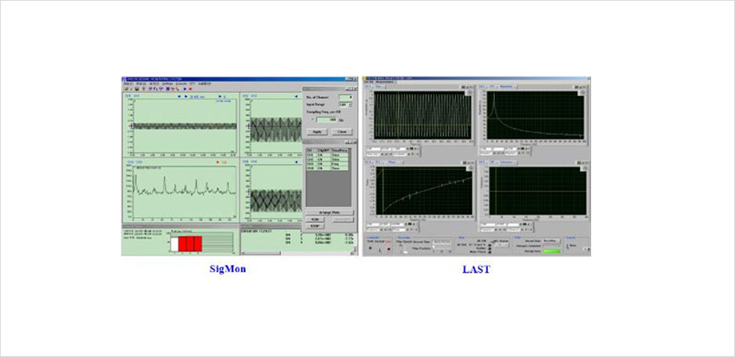735x357 pixels.
Task: Click the first red bar in level chart
Action: [182, 245]
